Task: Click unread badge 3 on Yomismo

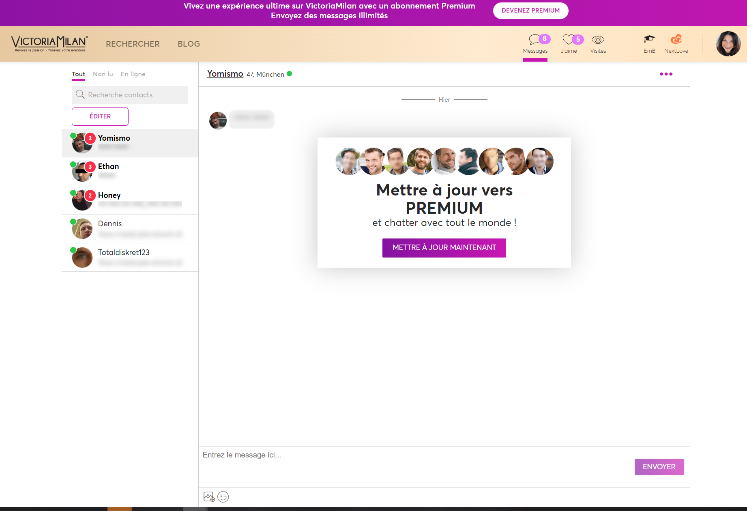Action: click(90, 138)
